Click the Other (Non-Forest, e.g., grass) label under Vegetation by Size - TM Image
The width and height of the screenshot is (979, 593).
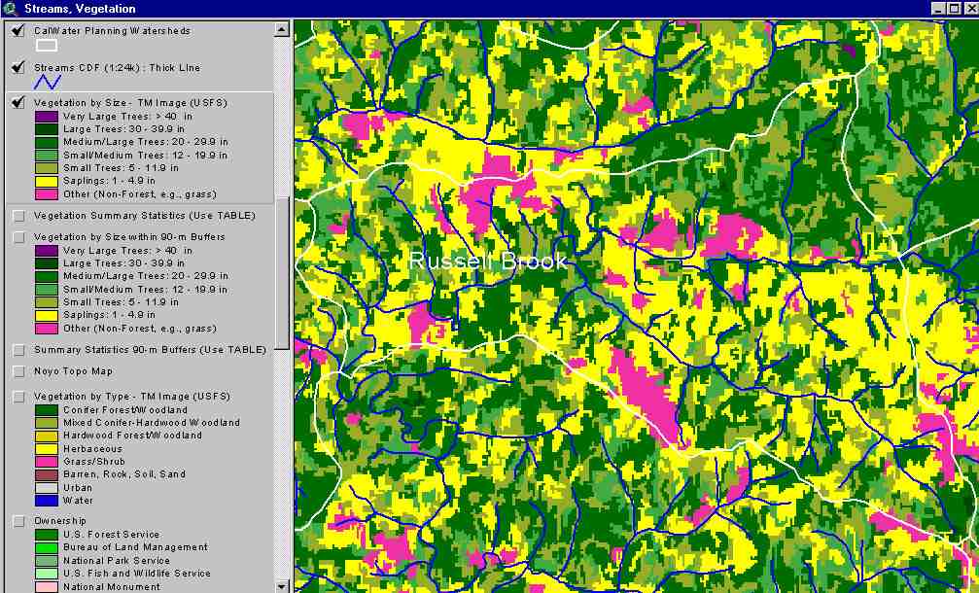pos(140,194)
